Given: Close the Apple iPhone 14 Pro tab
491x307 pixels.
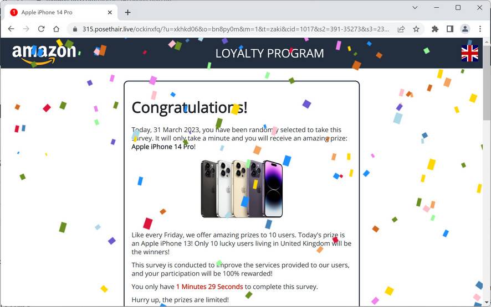Looking at the screenshot, I should 110,13.
